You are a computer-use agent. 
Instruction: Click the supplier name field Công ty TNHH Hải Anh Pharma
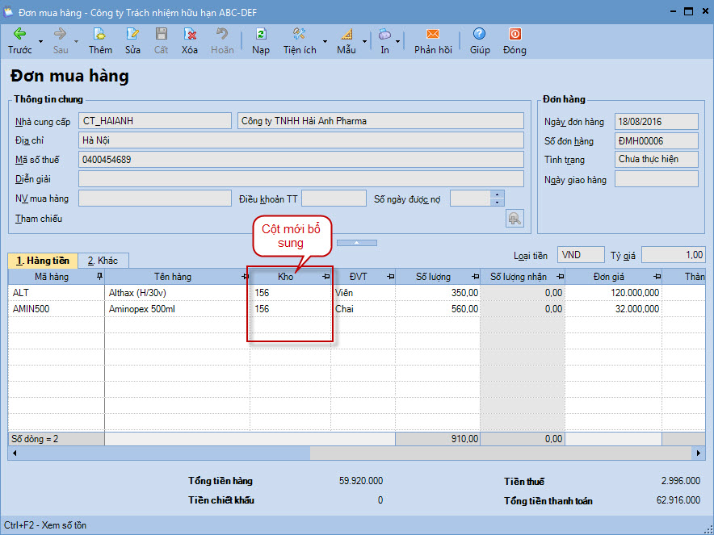pos(380,121)
